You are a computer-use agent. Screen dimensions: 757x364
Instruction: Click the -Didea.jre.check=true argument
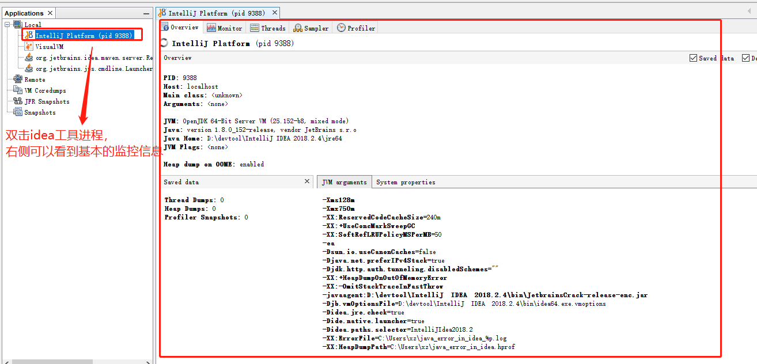[363, 312]
